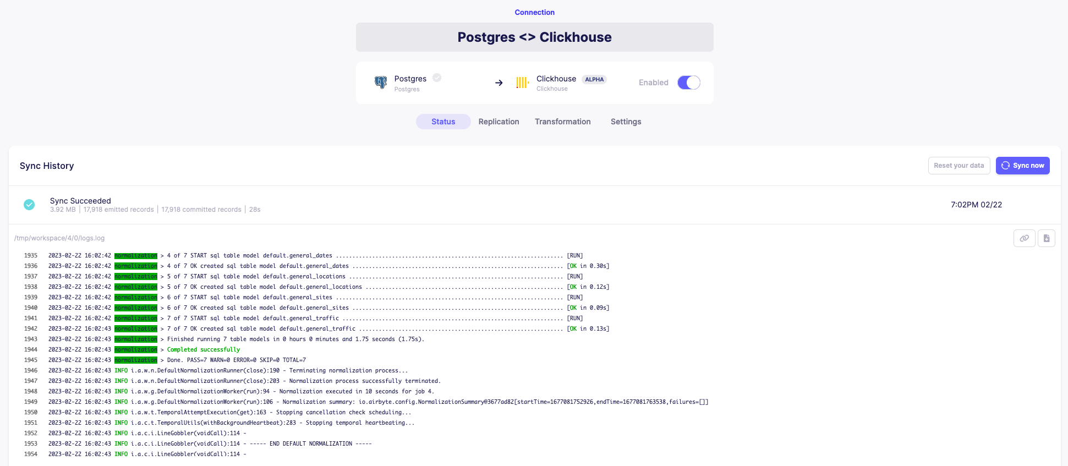Switch to the Transformation tab
Viewport: 1068px width, 466px height.
563,122
